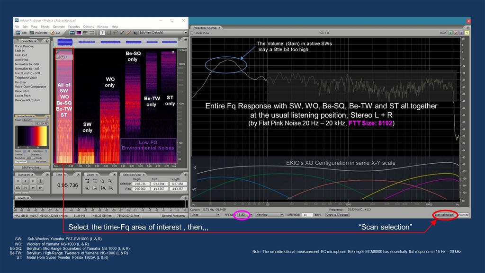Open Transport panel options menu arrow

coord(47,175)
